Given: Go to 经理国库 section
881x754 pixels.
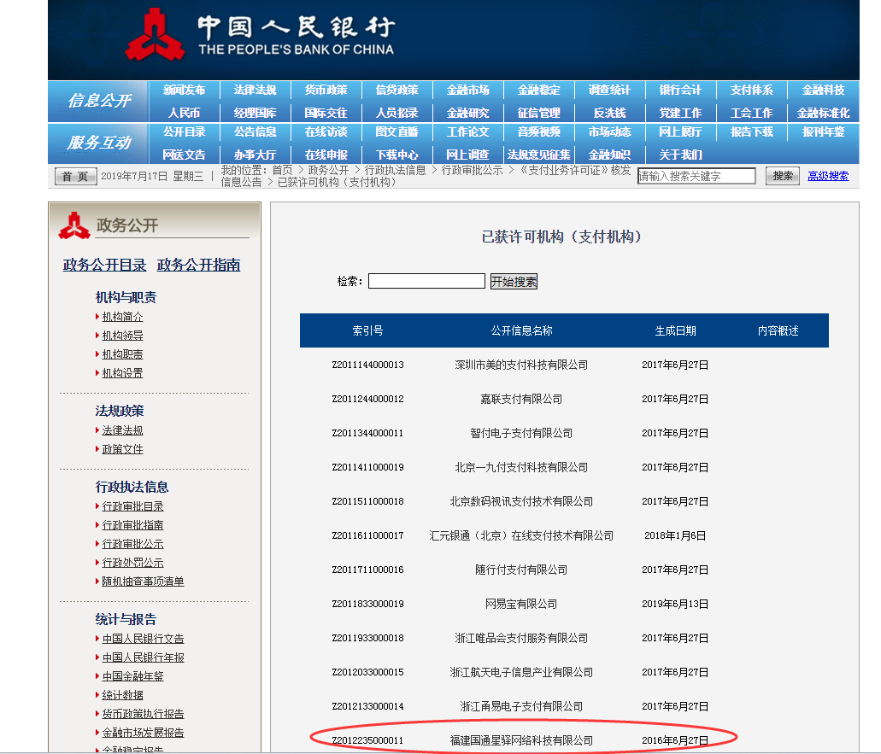Looking at the screenshot, I should [255, 113].
